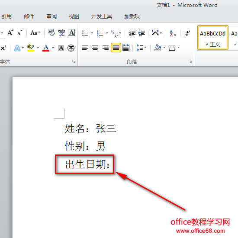Apply distributed alignment
This screenshot has width=238, height=238.
[x=126, y=48]
